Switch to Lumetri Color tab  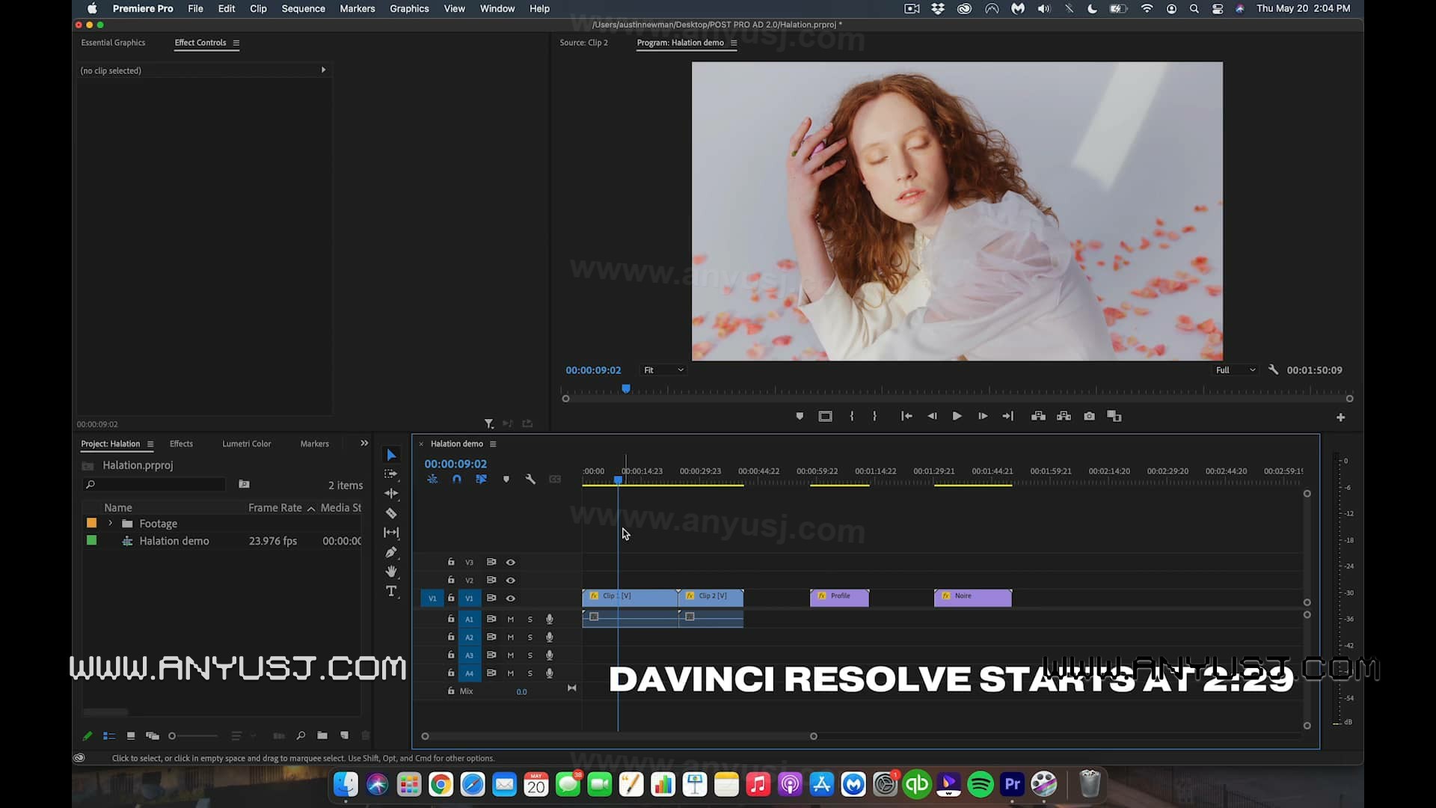(x=246, y=444)
